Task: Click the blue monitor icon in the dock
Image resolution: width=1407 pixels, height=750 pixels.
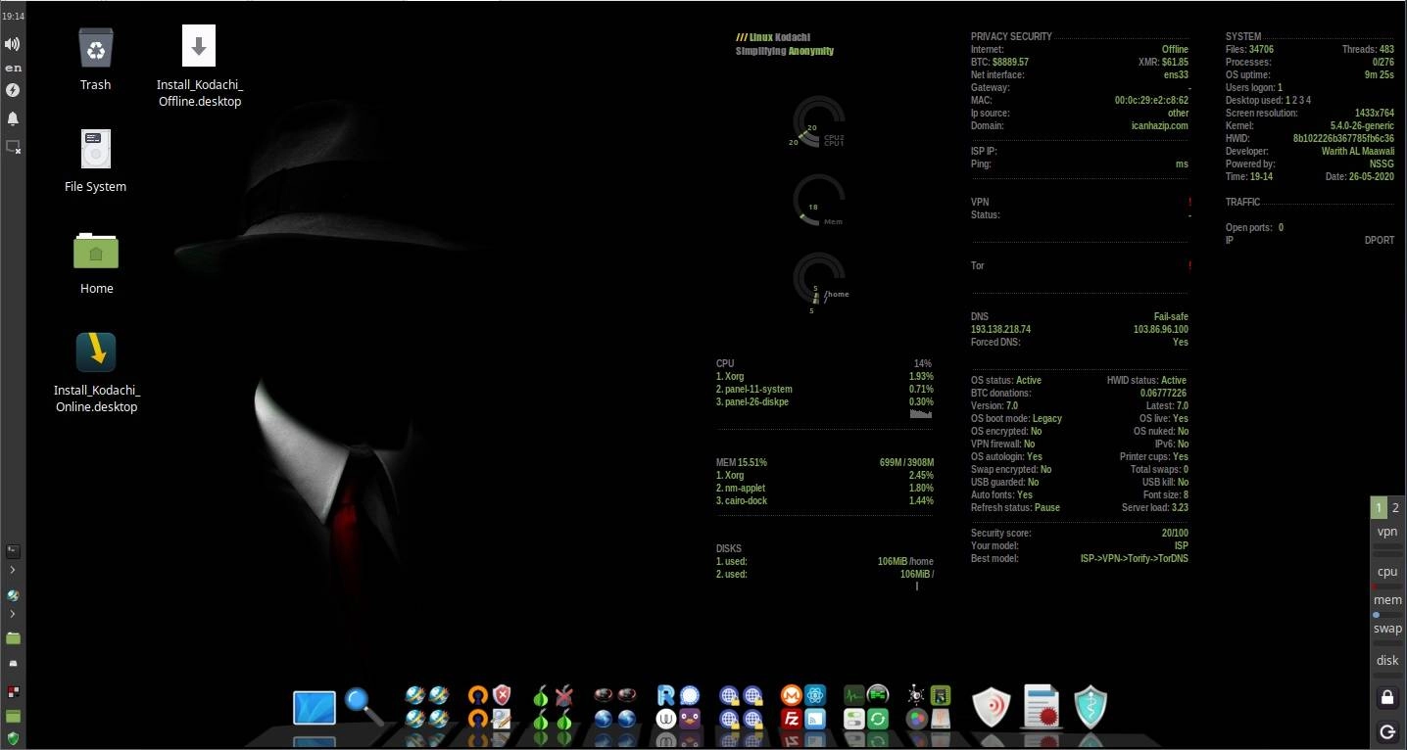Action: click(x=315, y=708)
